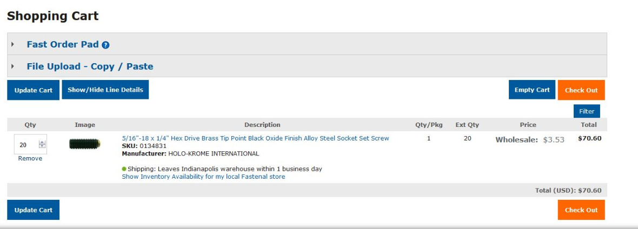This screenshot has height=229, width=638.
Task: Click the set screw product thumbnail
Action: (x=85, y=144)
